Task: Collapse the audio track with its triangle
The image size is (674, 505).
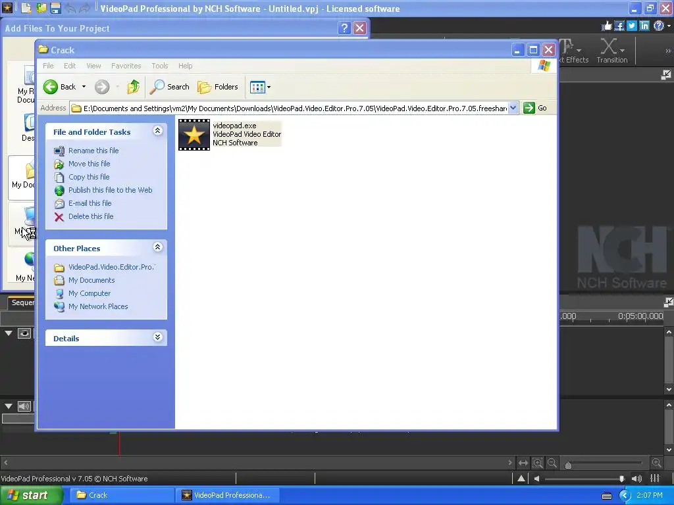Action: pyautogui.click(x=8, y=406)
